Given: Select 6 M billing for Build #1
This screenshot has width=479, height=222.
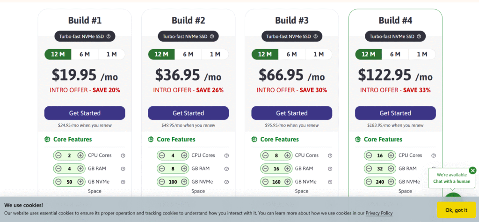Looking at the screenshot, I should tap(85, 54).
